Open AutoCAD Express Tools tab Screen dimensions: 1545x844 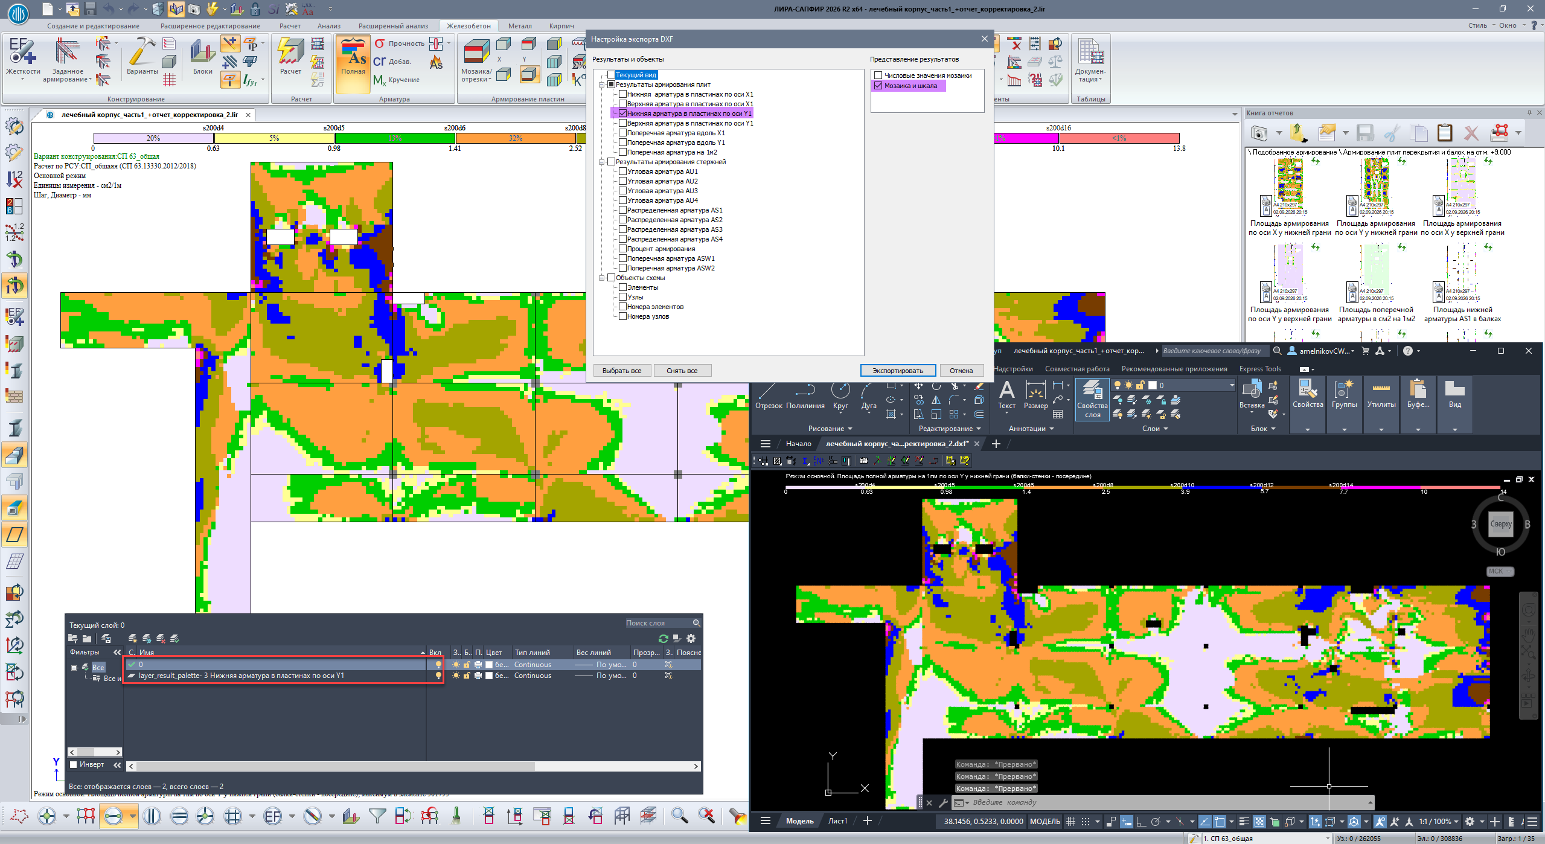tap(1260, 369)
